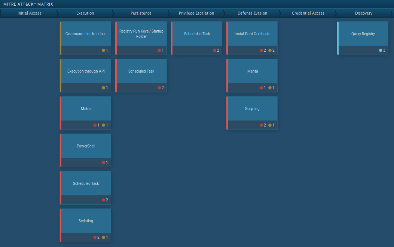Open the Command-Line Interface technique card

click(x=86, y=34)
